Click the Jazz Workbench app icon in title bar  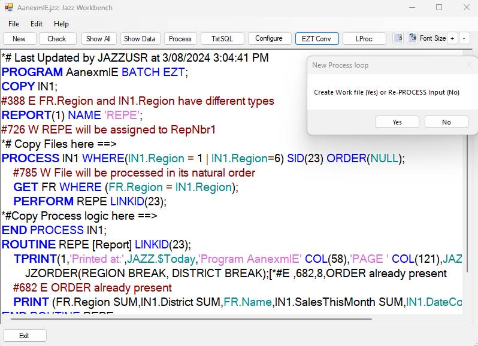click(x=8, y=8)
